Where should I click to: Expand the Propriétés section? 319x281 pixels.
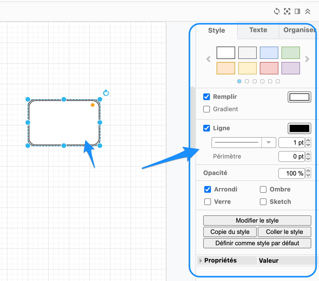click(201, 261)
